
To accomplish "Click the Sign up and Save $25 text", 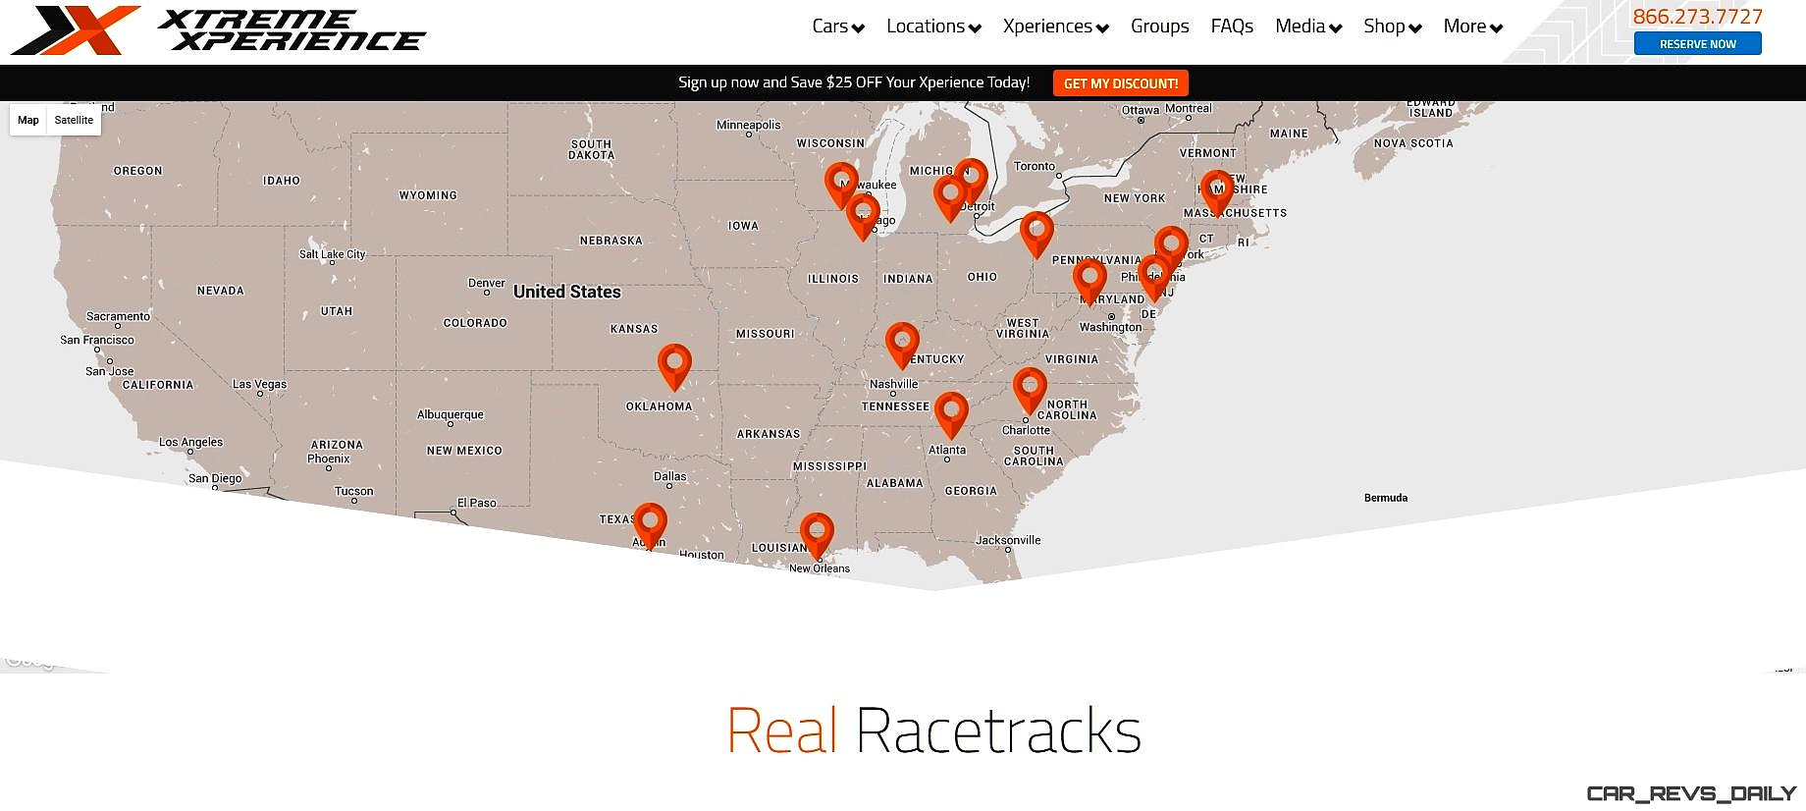I will pos(854,82).
